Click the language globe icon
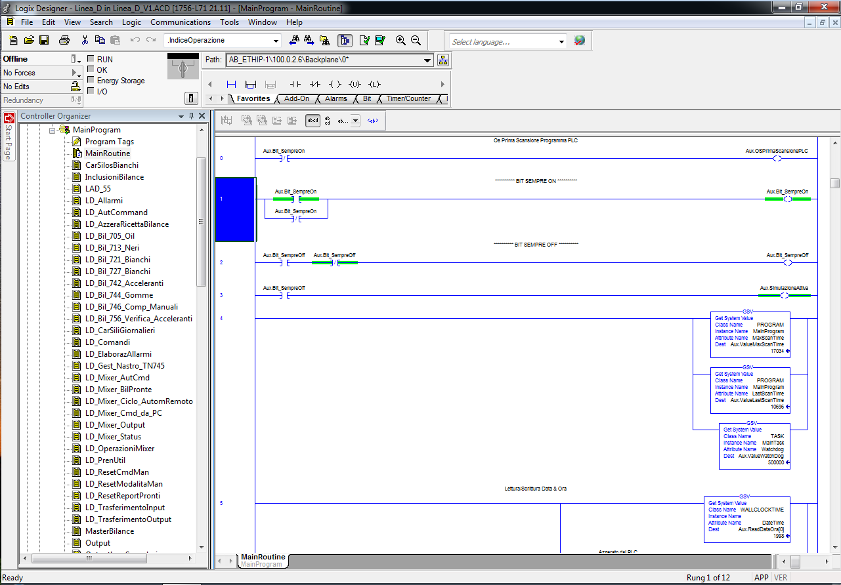This screenshot has width=841, height=585. coord(579,41)
